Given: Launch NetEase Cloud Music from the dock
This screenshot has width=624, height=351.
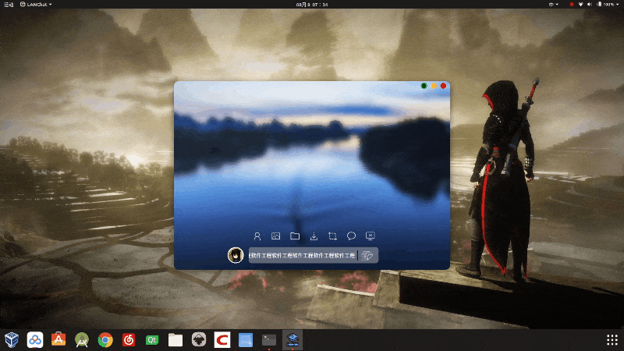Looking at the screenshot, I should [129, 340].
